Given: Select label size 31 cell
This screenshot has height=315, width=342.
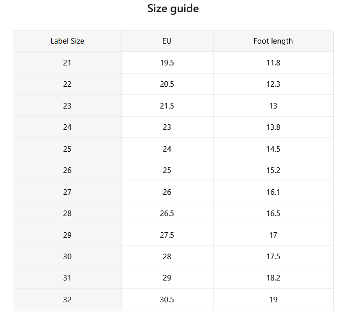Looking at the screenshot, I should (67, 278).
